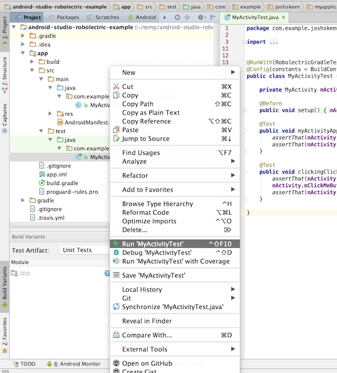This screenshot has height=373, width=337.
Task: Hide the project tool window icon
Action: coord(213,17)
